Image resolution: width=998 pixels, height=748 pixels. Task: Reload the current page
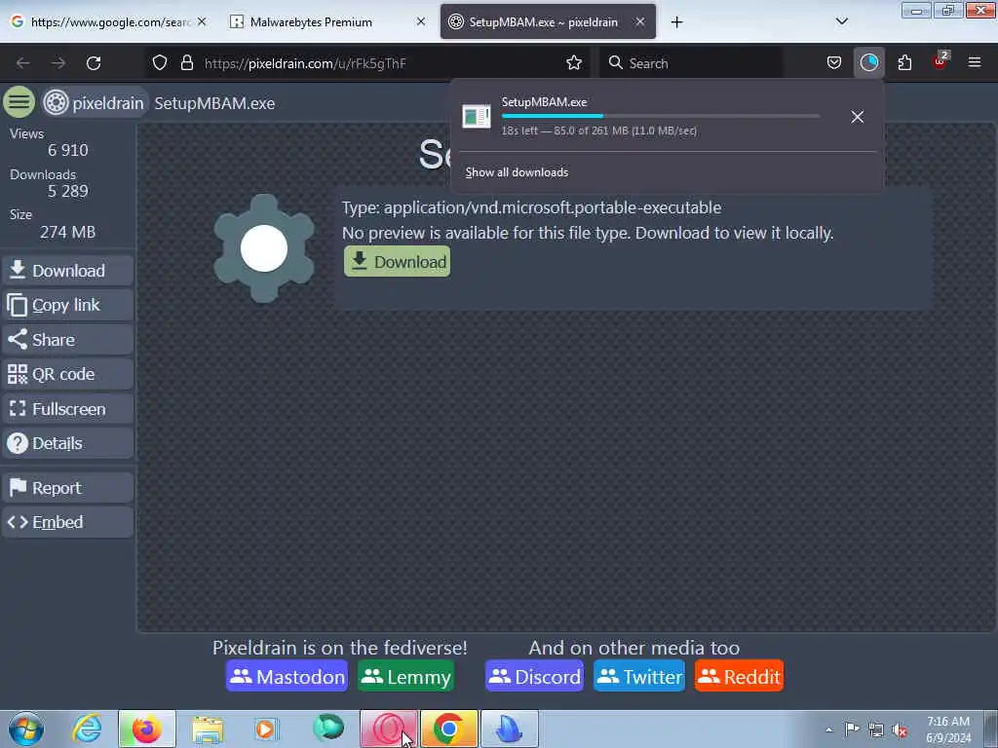click(94, 63)
